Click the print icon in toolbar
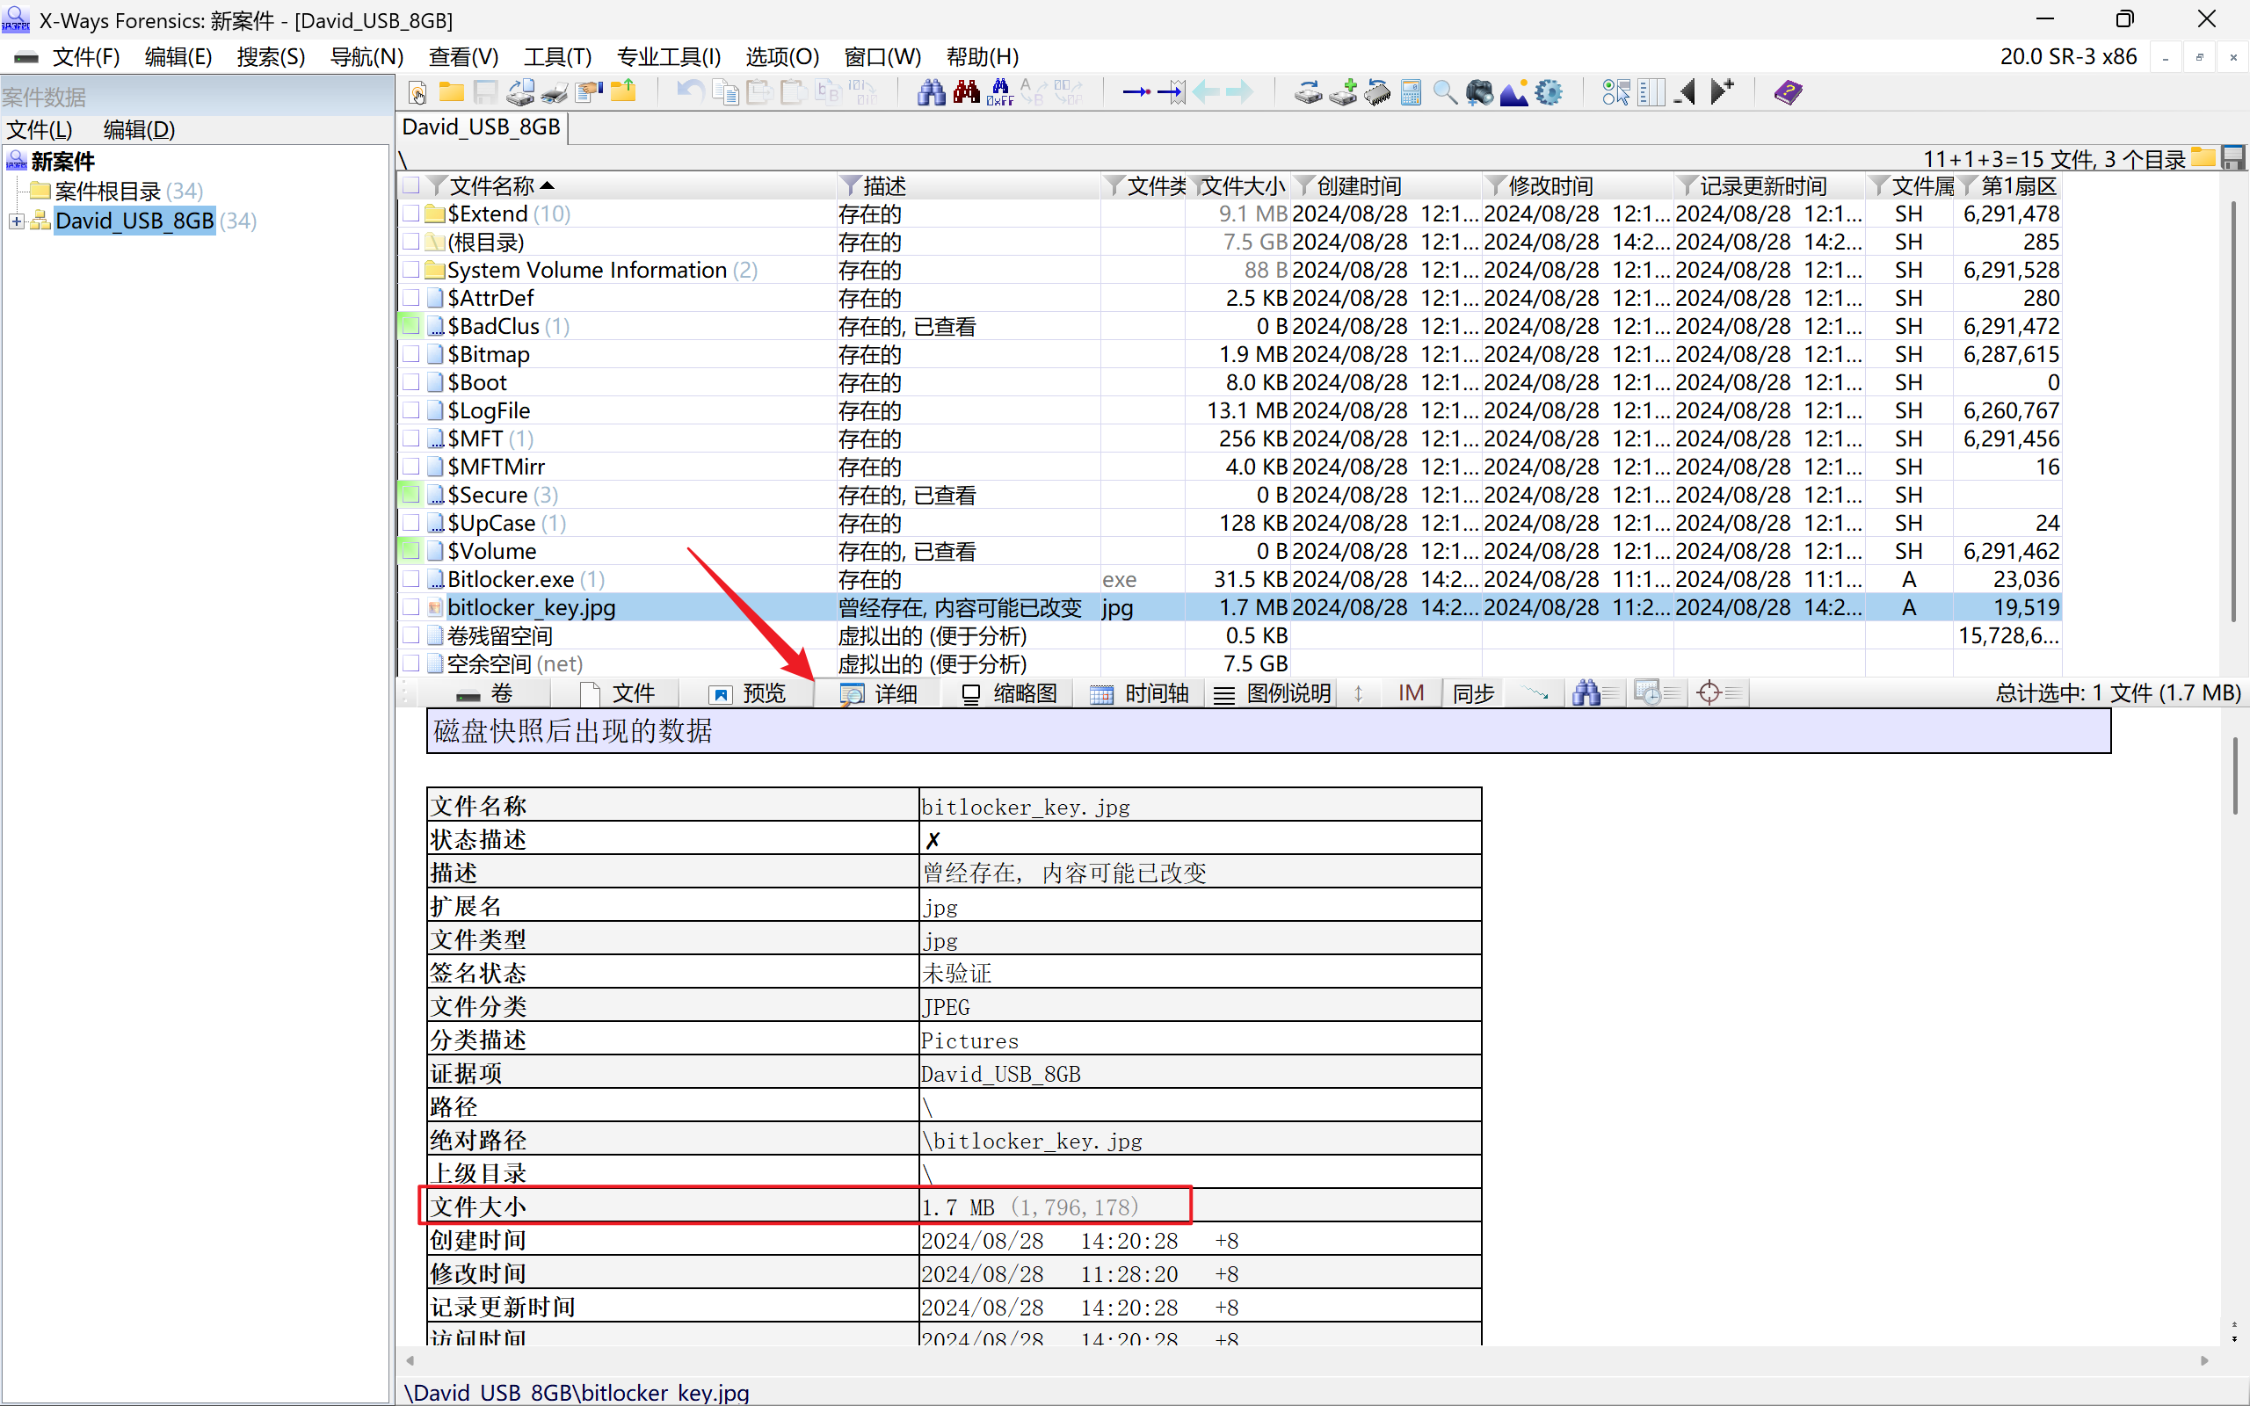 coord(554,92)
